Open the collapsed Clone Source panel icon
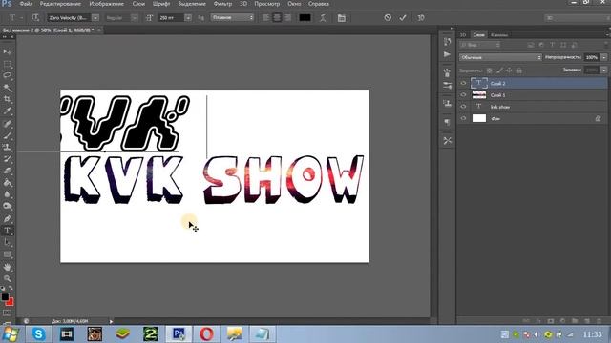Screen dimensions: 611x343 [447, 104]
